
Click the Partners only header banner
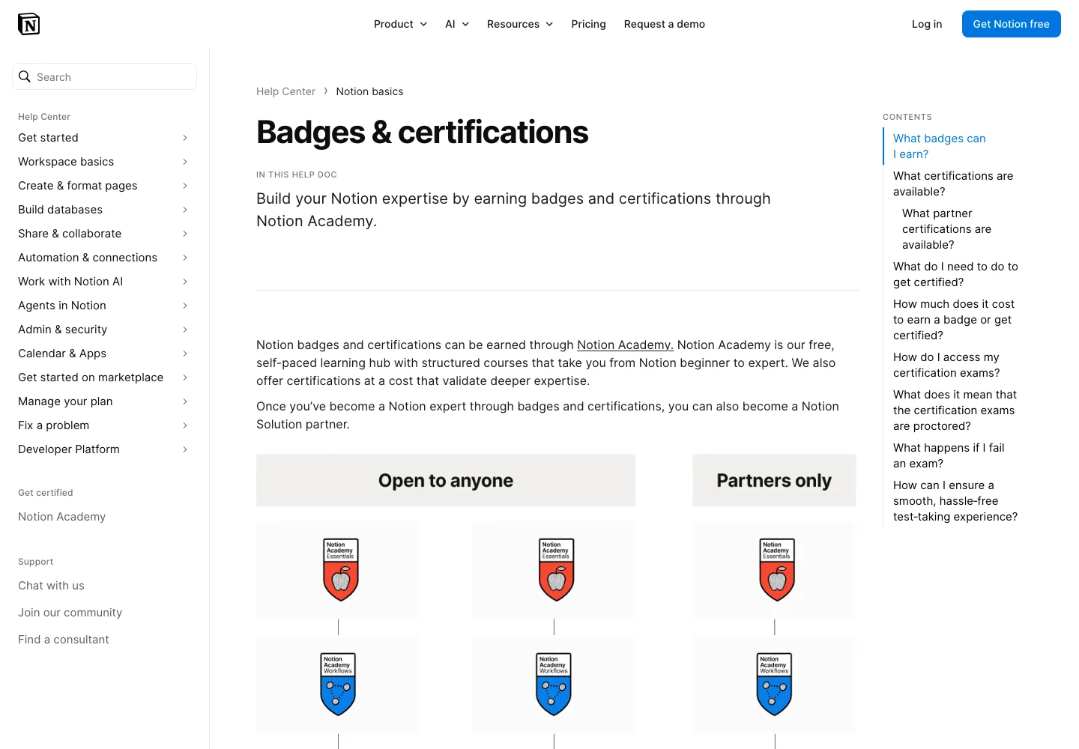pyautogui.click(x=774, y=480)
